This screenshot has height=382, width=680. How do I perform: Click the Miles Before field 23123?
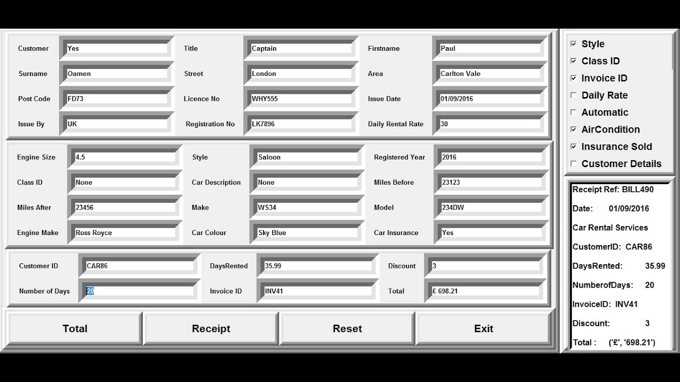pos(491,182)
